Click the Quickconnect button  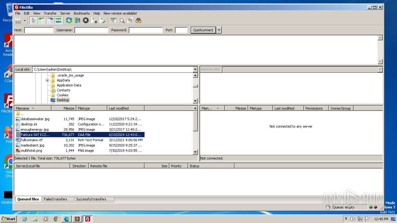coord(203,30)
